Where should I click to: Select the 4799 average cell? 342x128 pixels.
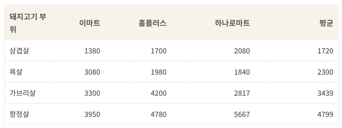pyautogui.click(x=325, y=114)
